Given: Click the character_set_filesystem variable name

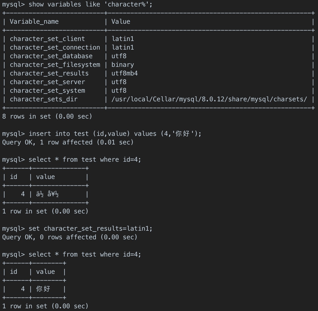Looking at the screenshot, I should 55,65.
